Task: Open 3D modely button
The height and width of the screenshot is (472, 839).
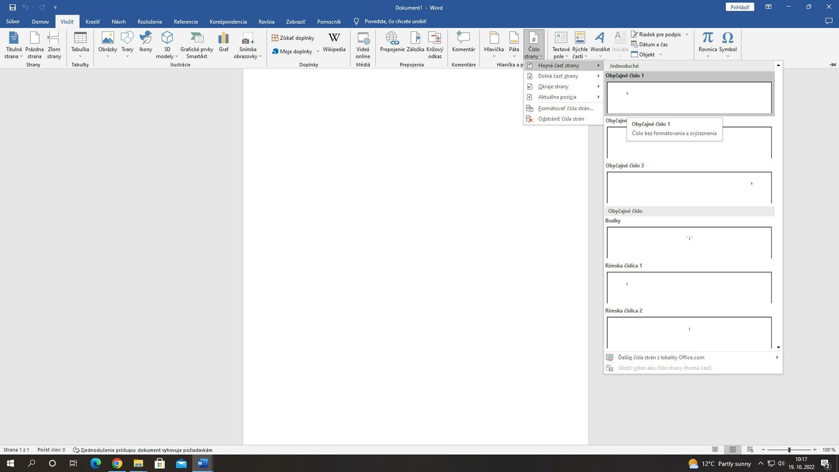Action: 167,45
